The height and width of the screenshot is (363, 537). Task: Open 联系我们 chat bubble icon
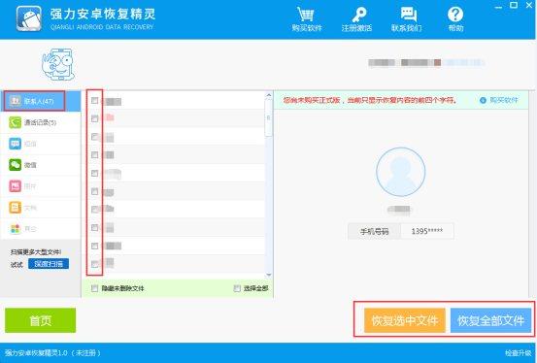pyautogui.click(x=409, y=15)
